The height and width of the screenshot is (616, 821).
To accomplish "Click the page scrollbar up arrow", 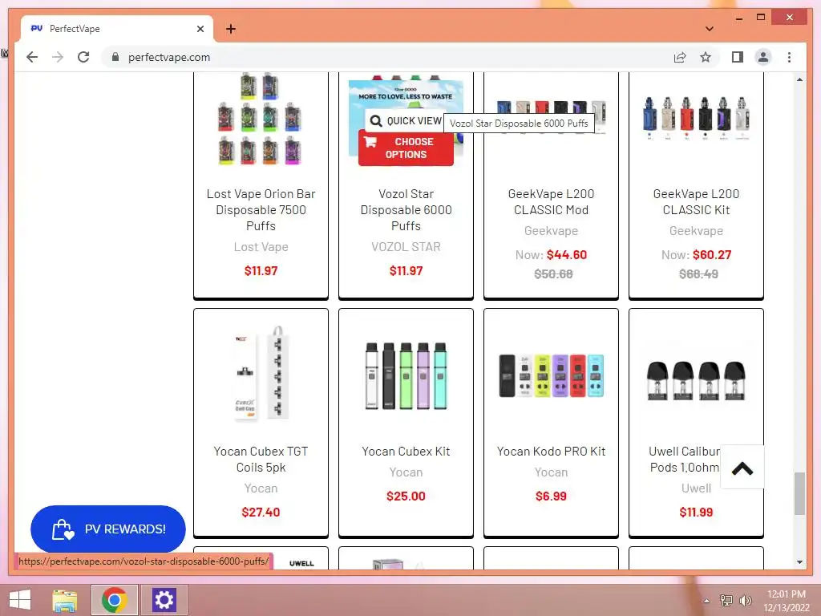I will [799, 79].
